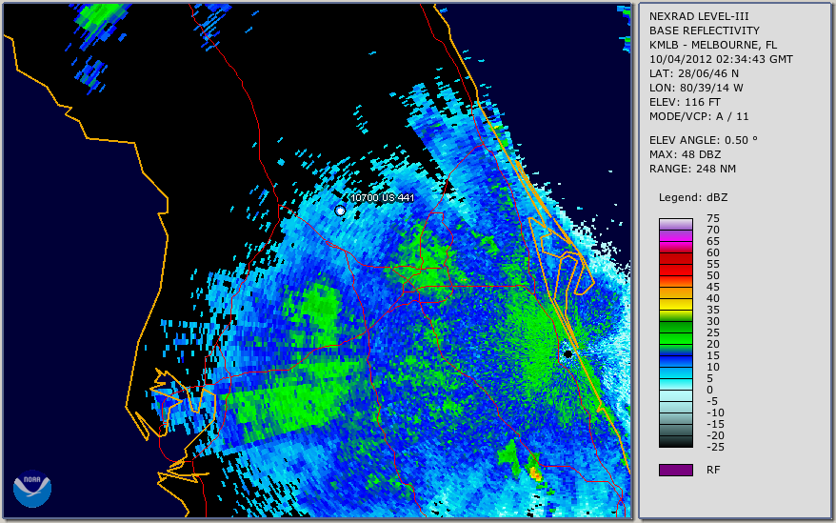836x523 pixels.
Task: Select the '10/04/2012 02:34:43 GMT' timestamp
Action: coord(721,59)
